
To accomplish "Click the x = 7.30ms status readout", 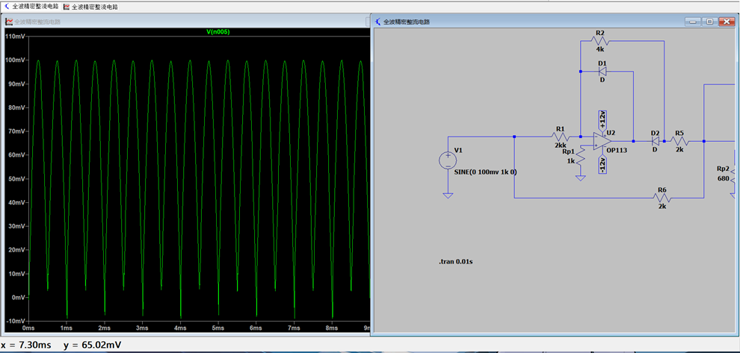I will click(x=26, y=346).
